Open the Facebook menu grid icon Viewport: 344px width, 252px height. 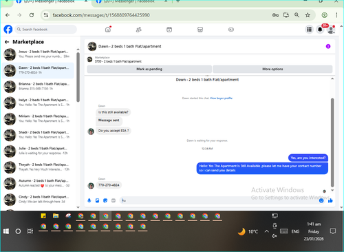click(309, 30)
